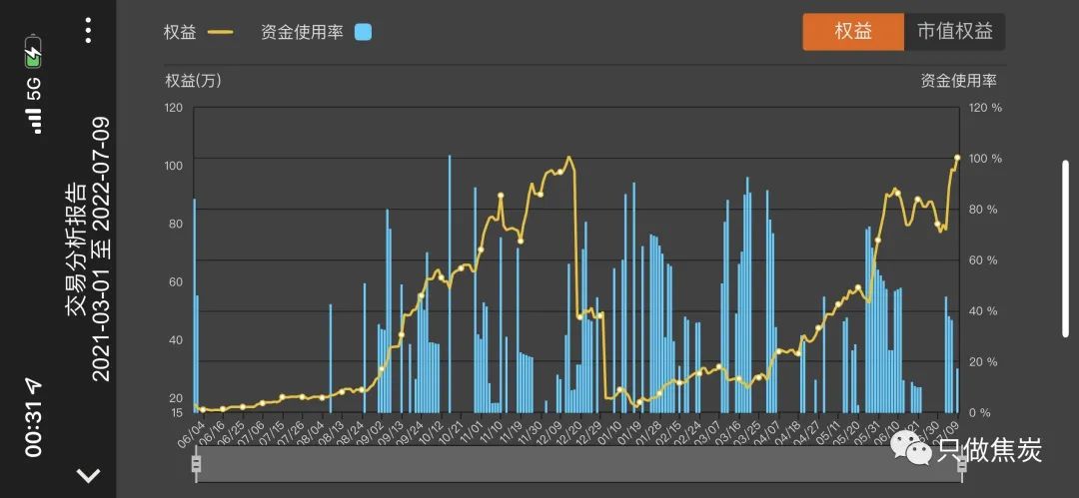1079x498 pixels.
Task: Toggle the 资金使用率 legend text
Action: pyautogui.click(x=302, y=32)
